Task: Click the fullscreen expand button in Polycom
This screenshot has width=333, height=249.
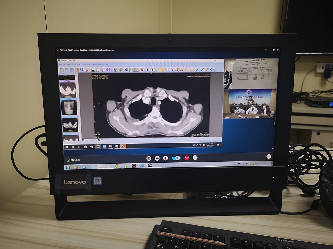Action: [195, 157]
